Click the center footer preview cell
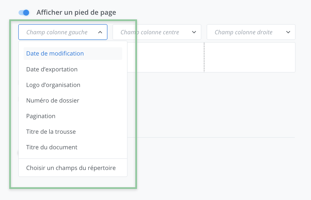The height and width of the screenshot is (200, 311). coord(165,58)
